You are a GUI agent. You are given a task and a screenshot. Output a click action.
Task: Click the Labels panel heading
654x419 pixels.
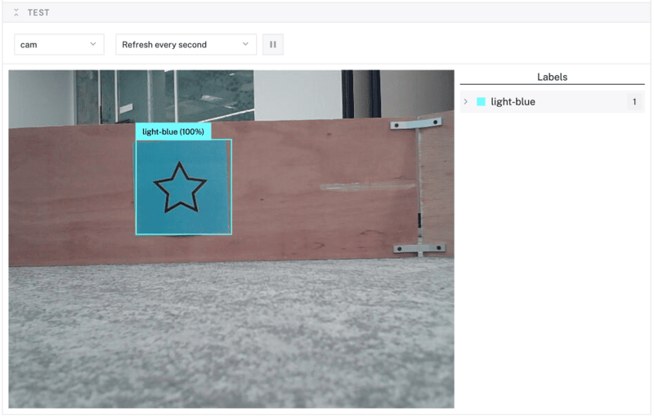click(552, 77)
